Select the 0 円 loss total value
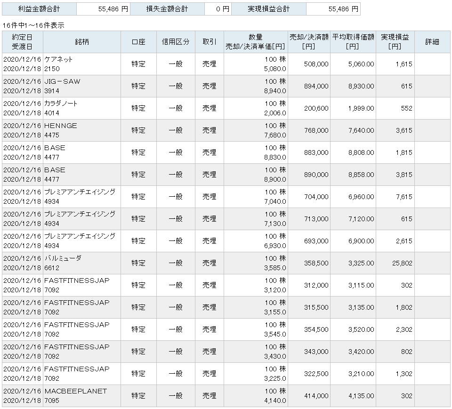Viewport: 452px width, 409px height. [223, 9]
